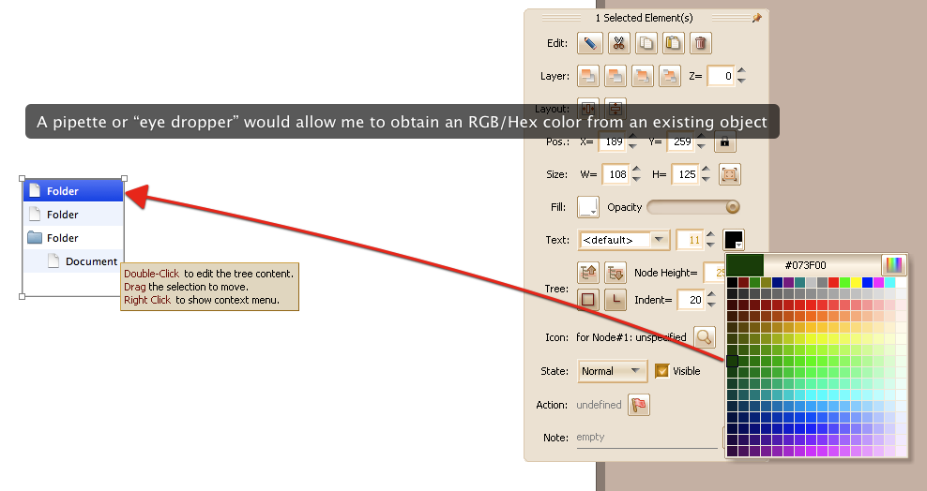
Task: Pin the Selected Element panel
Action: 756,19
